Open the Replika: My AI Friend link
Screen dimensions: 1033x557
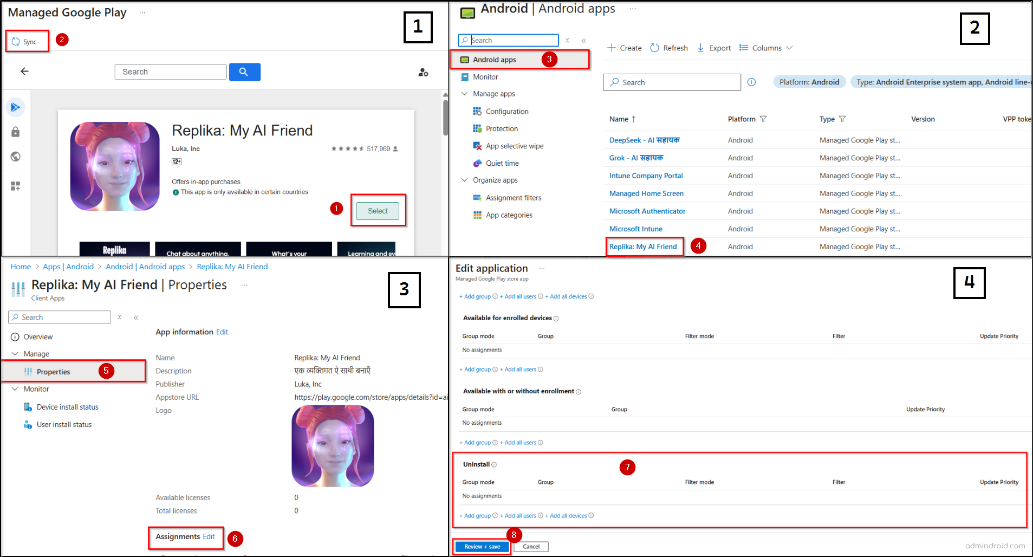point(643,247)
